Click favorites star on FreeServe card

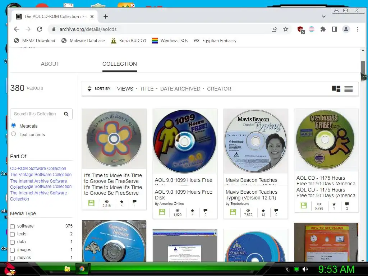pos(121,202)
